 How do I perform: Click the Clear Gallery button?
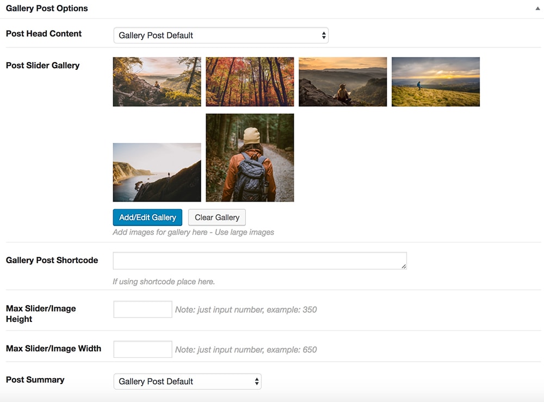click(217, 217)
